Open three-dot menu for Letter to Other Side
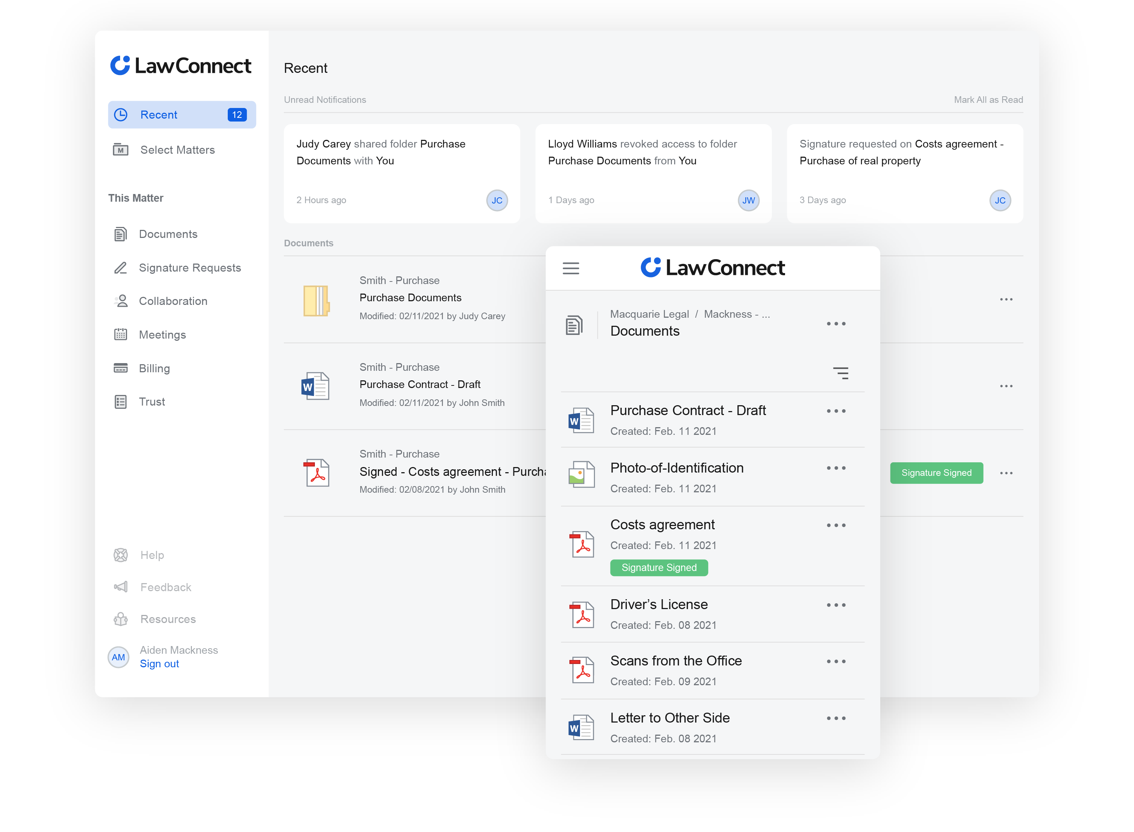Image resolution: width=1134 pixels, height=832 pixels. coord(836,718)
